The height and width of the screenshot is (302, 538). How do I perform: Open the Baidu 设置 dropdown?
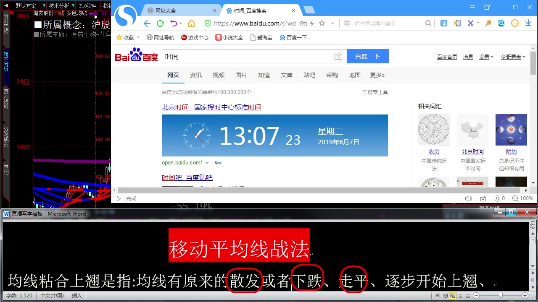coord(486,57)
